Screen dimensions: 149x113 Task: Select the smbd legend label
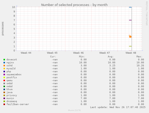click(9, 83)
